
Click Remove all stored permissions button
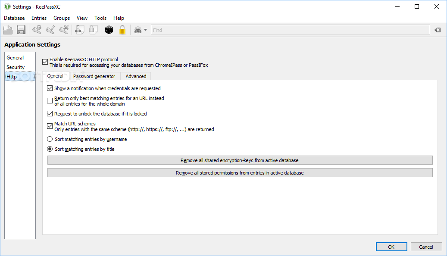(x=240, y=173)
